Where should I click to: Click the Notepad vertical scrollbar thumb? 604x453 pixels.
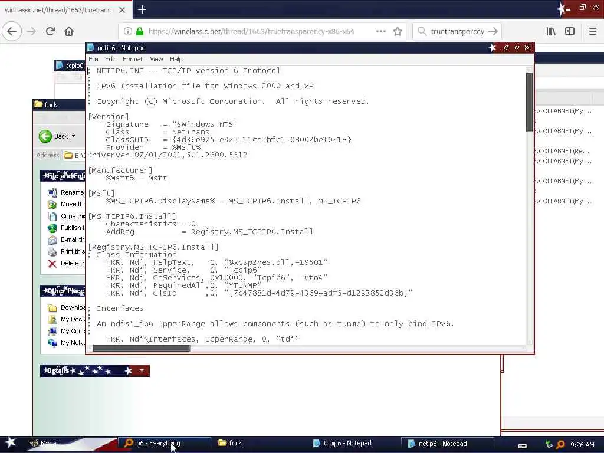click(x=529, y=102)
